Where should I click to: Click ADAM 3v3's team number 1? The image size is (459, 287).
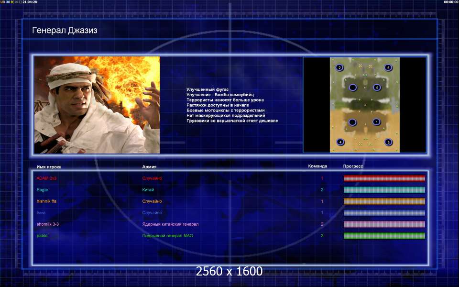pos(322,178)
